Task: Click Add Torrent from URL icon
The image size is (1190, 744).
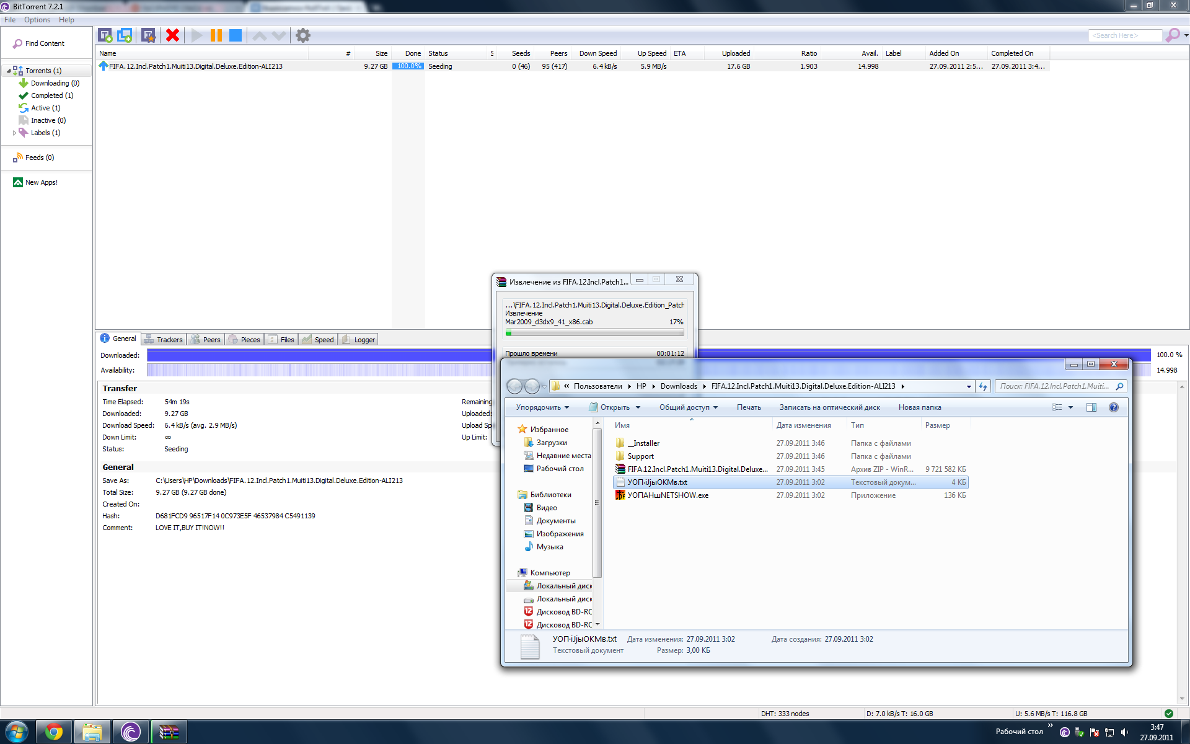Action: point(125,35)
